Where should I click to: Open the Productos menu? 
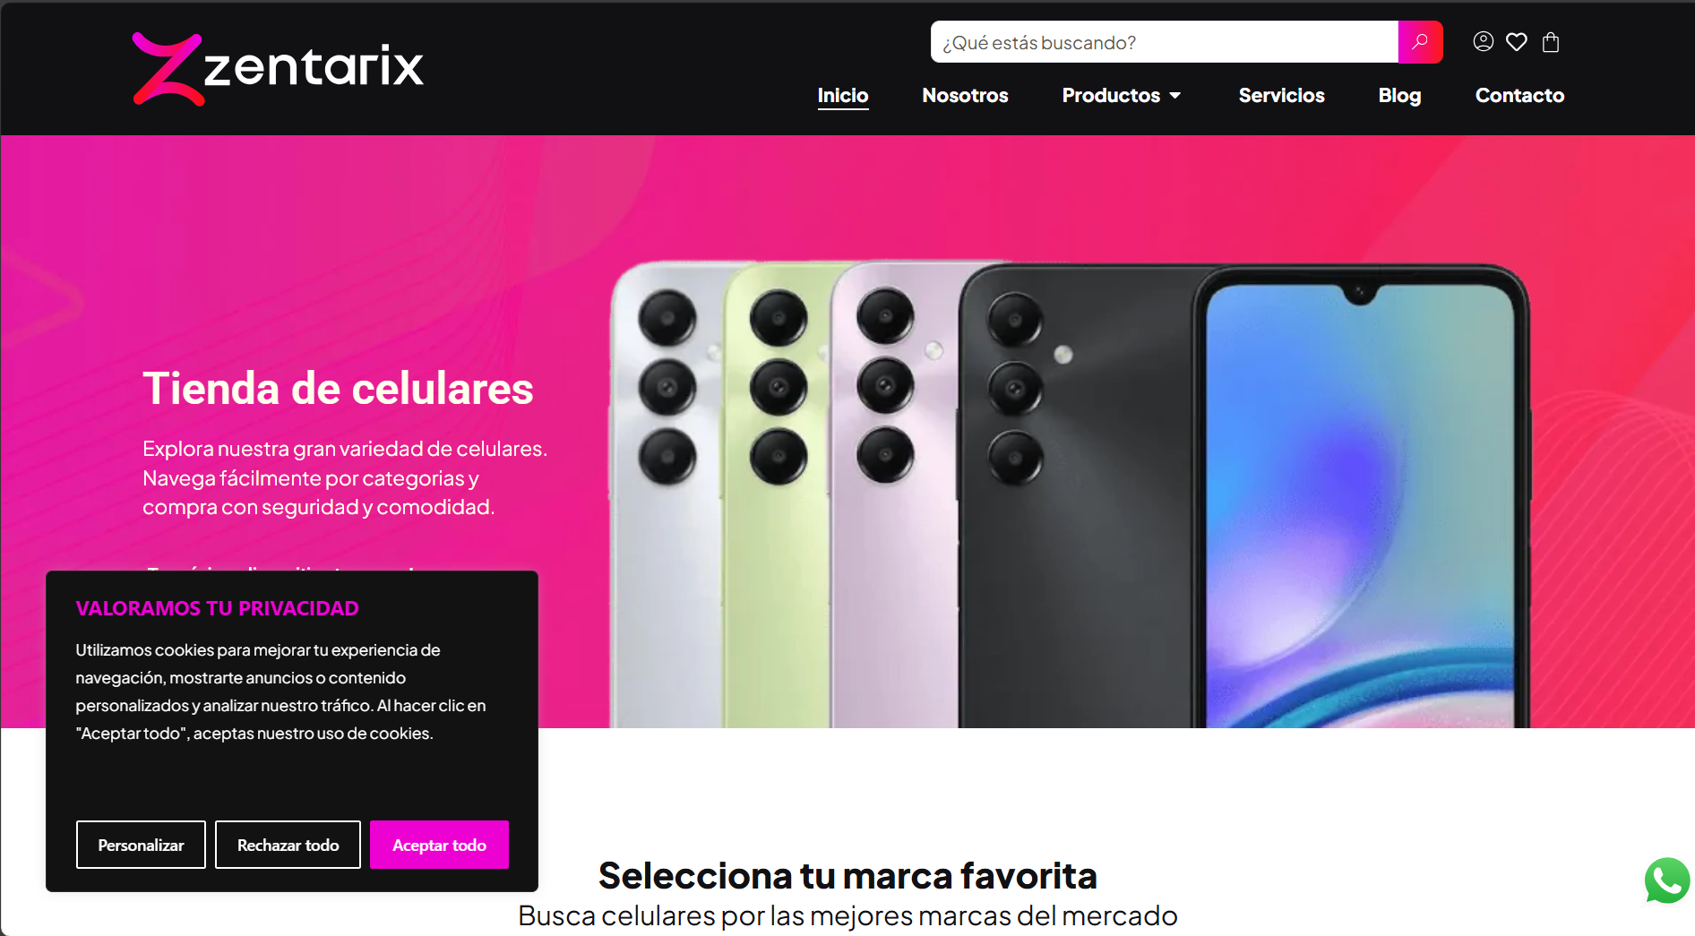pos(1111,96)
